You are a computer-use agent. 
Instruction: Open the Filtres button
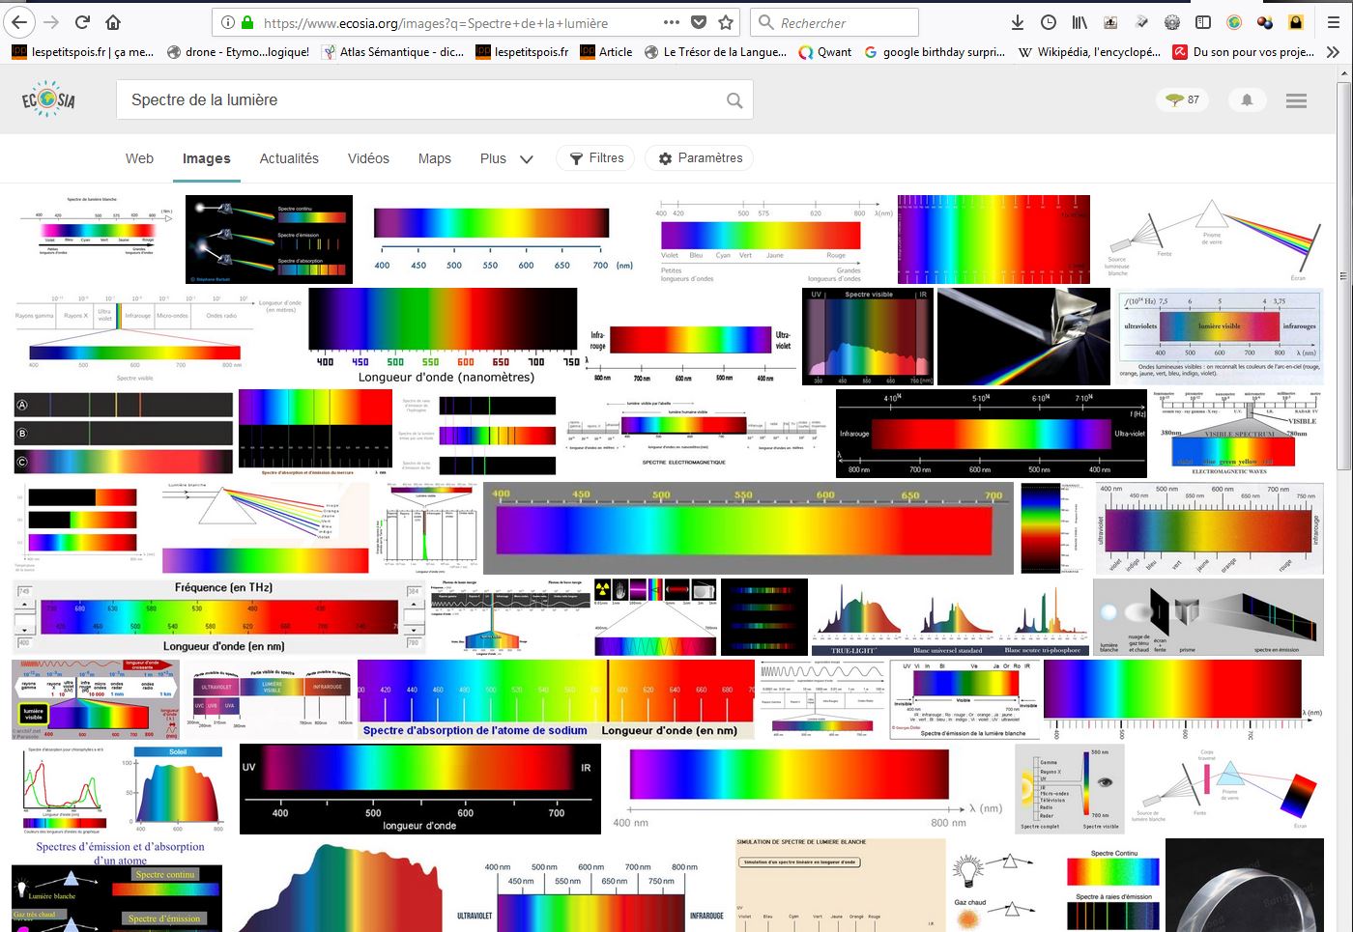click(596, 158)
